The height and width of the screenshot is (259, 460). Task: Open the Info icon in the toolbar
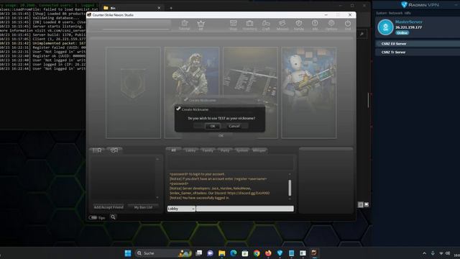tap(315, 25)
